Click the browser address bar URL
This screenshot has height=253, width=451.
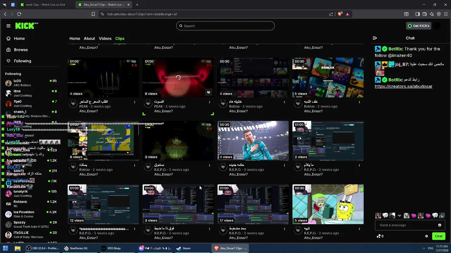coord(142,14)
